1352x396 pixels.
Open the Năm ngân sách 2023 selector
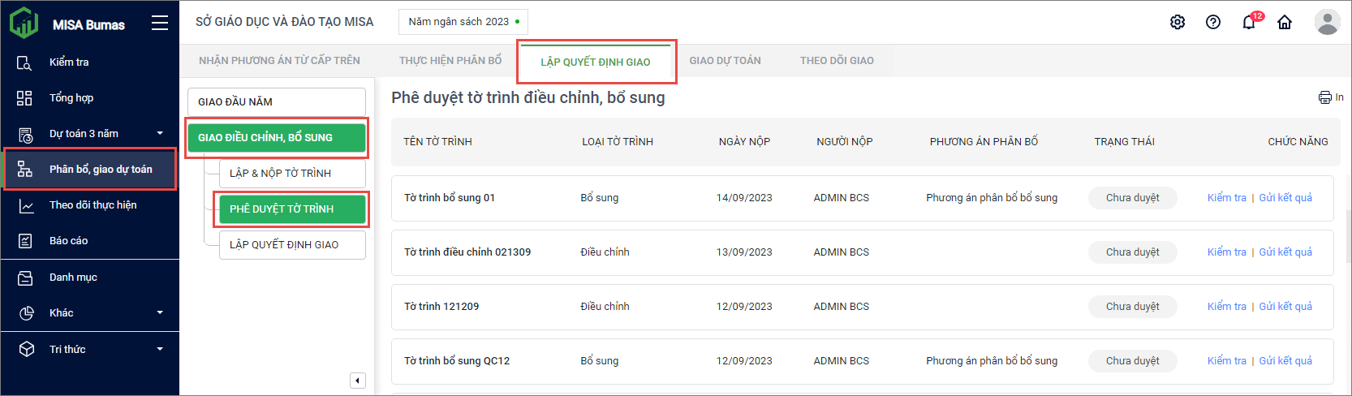(x=463, y=22)
